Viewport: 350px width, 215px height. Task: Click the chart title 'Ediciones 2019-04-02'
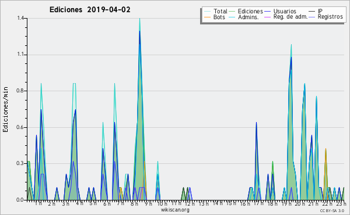[x=90, y=10]
